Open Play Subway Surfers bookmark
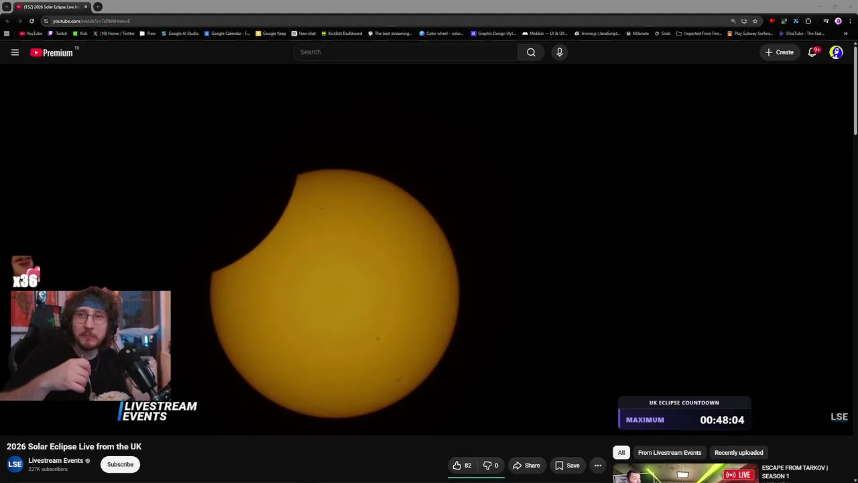 click(x=751, y=34)
